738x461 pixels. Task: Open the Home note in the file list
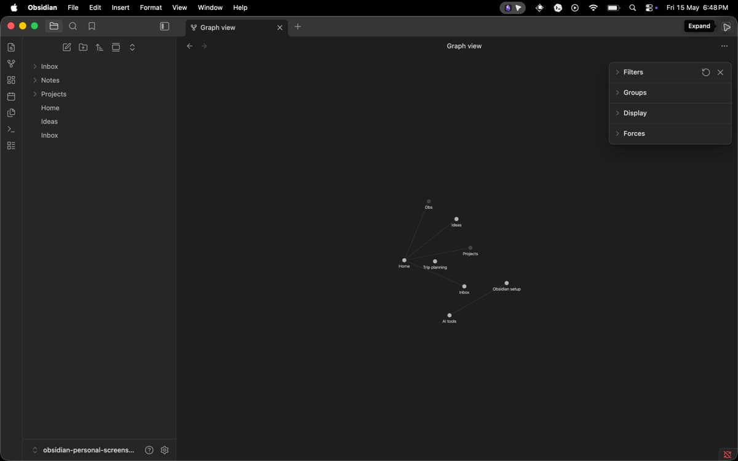pyautogui.click(x=50, y=108)
